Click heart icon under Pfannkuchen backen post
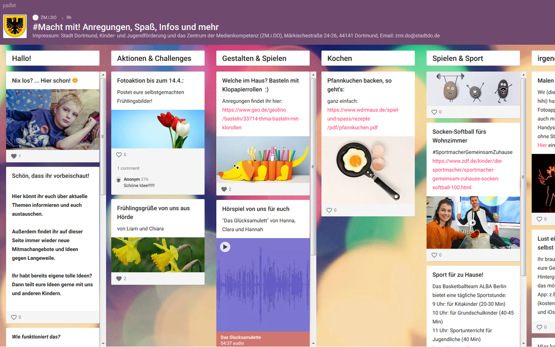555x347 pixels. 330,210
